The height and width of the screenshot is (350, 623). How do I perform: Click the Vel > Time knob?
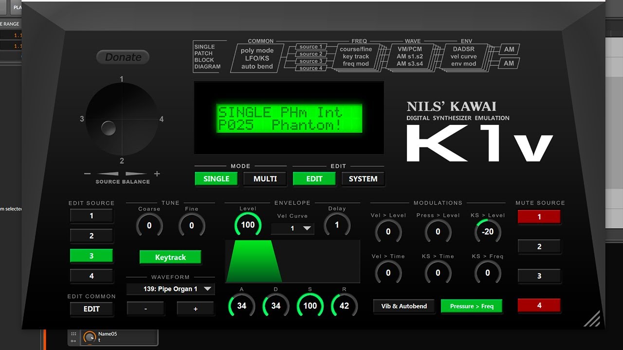[388, 273]
